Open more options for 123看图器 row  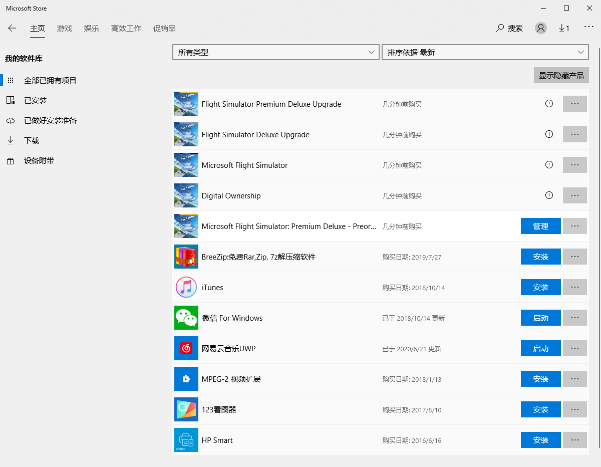pyautogui.click(x=575, y=409)
